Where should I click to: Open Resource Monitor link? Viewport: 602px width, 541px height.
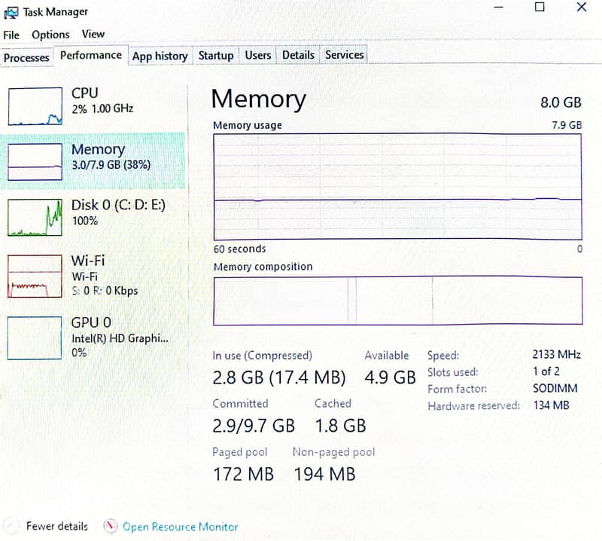click(180, 527)
